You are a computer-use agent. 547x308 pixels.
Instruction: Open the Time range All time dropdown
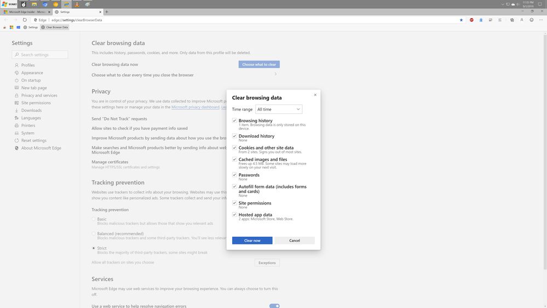tap(279, 109)
